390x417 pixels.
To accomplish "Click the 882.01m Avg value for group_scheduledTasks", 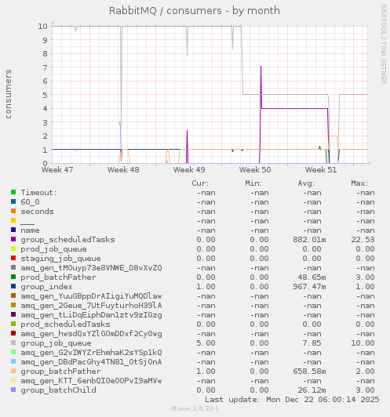I will tap(310, 240).
